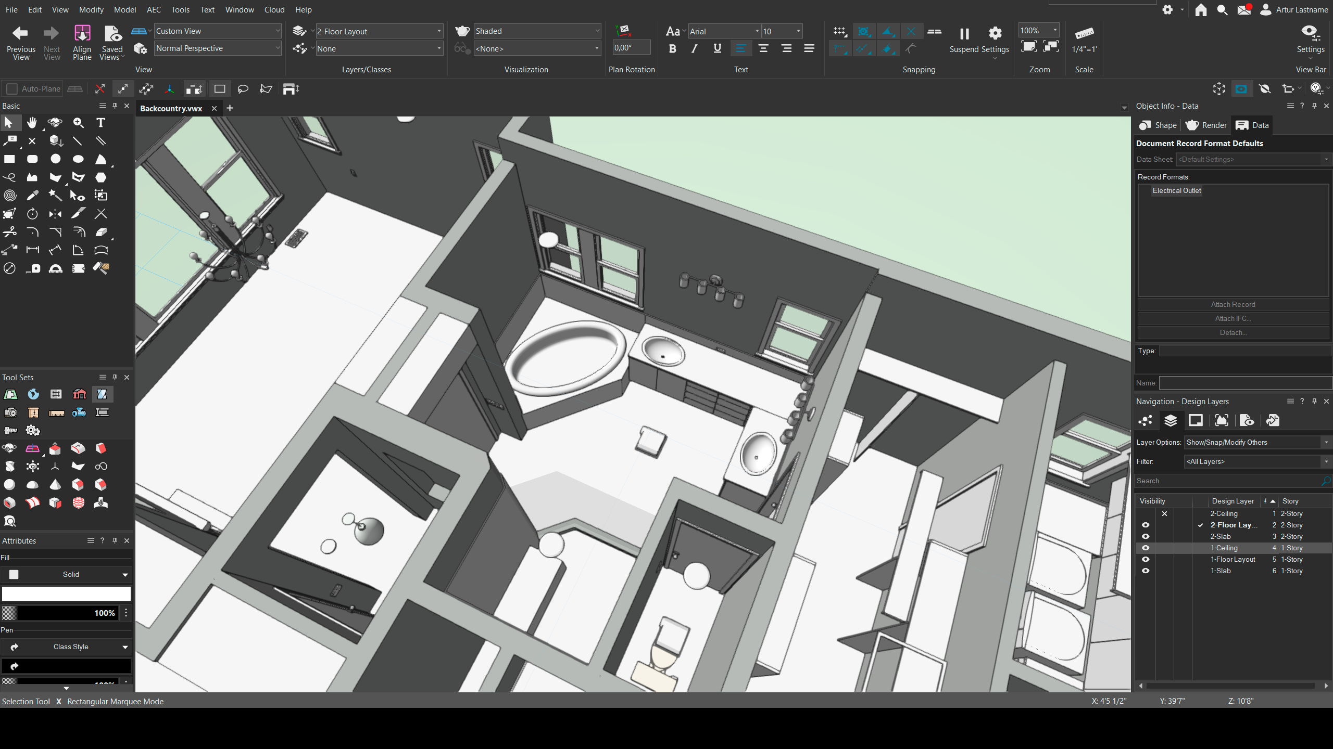
Task: Pick the Rectangle tool
Action: (9, 159)
